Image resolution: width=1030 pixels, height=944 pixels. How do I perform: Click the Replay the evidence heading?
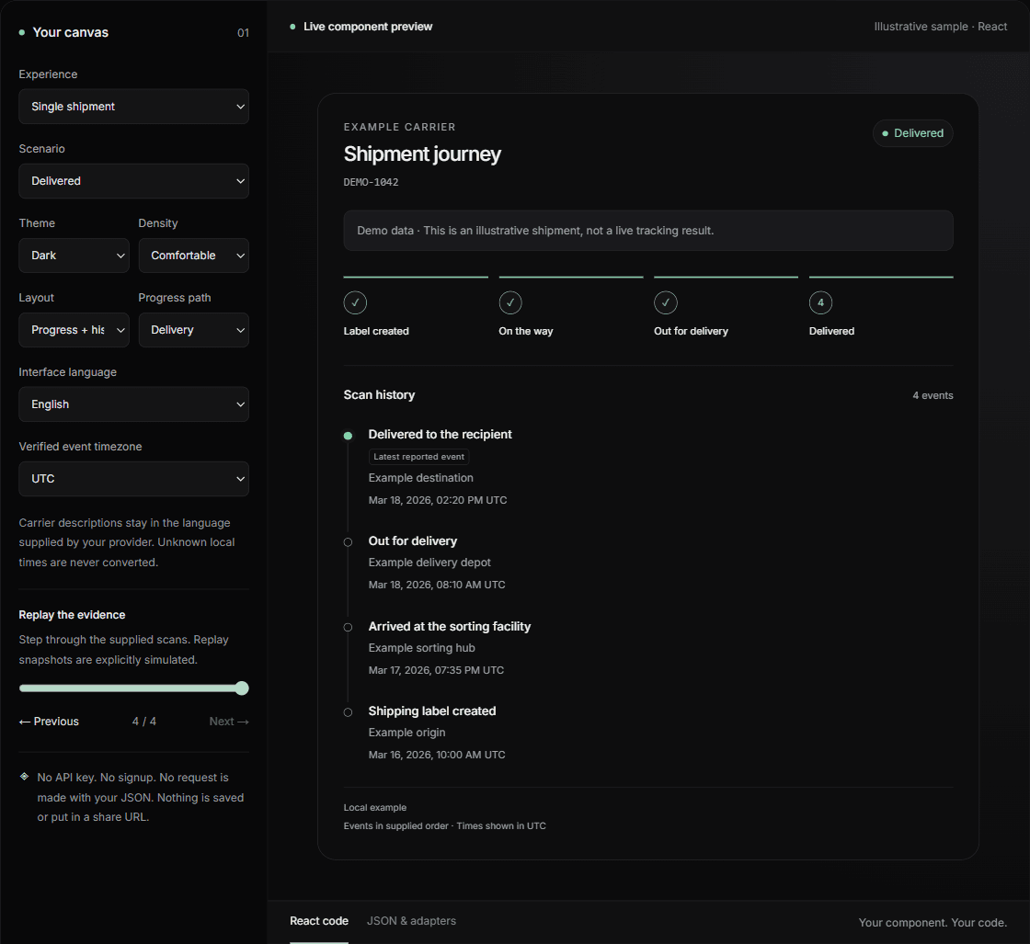[x=73, y=615]
